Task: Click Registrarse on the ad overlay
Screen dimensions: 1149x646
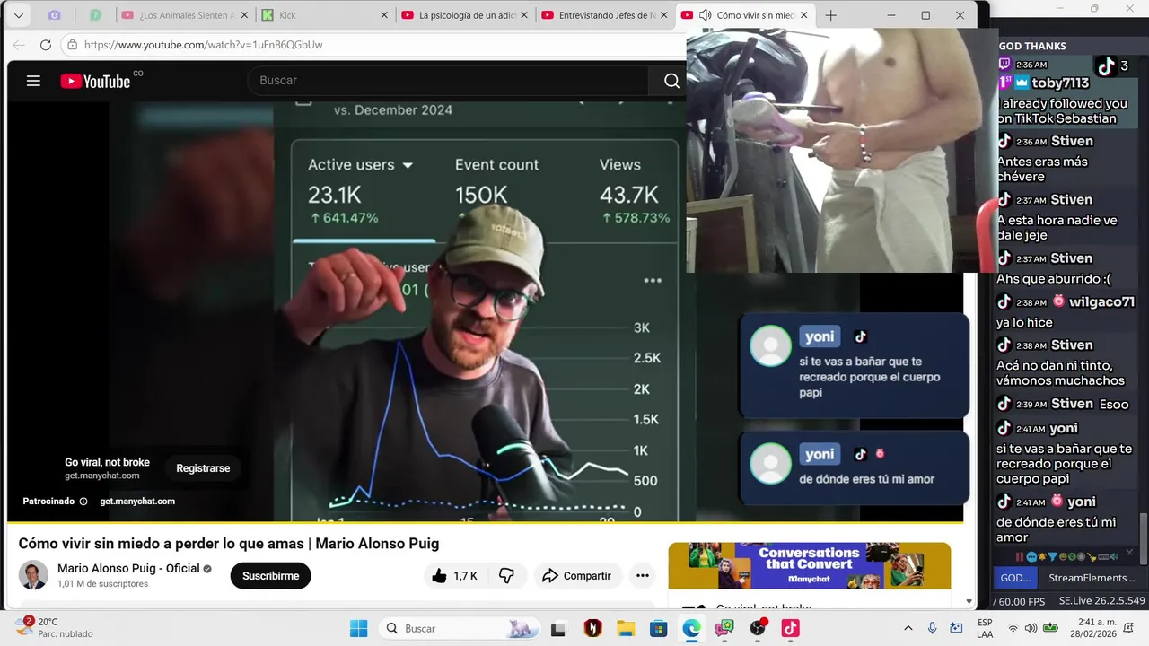Action: click(203, 468)
